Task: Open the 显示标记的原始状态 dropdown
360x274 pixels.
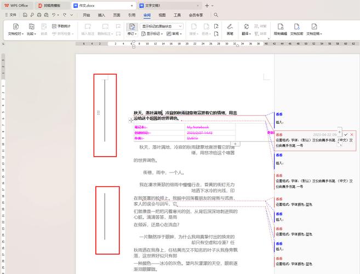Action: click(162, 26)
